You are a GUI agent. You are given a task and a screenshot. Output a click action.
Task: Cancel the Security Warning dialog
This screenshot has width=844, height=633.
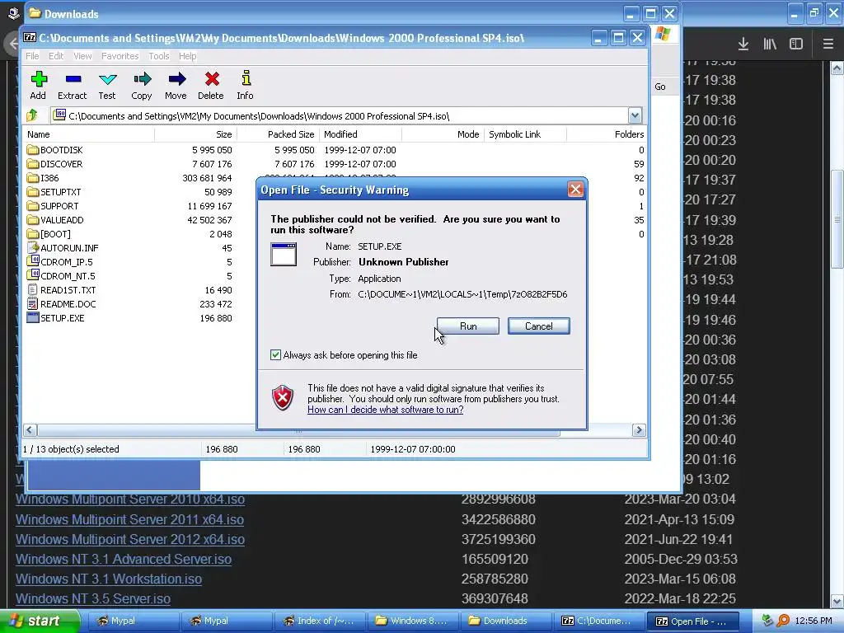coord(539,326)
